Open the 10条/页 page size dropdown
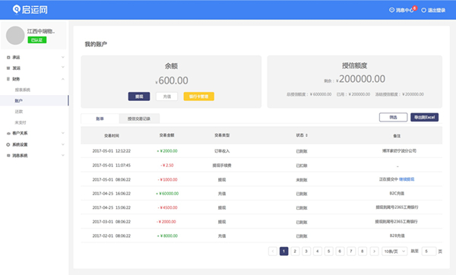 [x=394, y=251]
